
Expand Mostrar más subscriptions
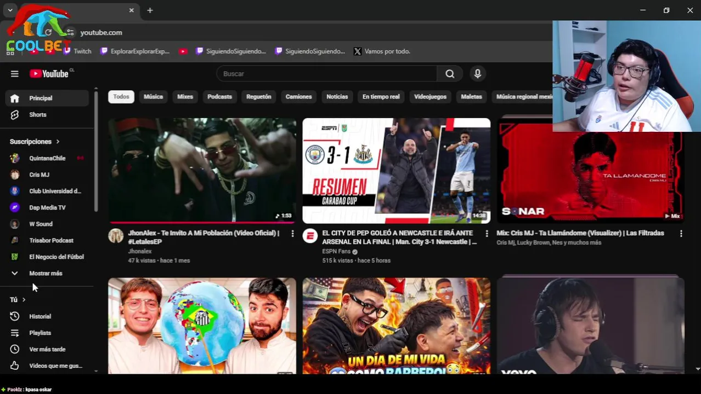(x=47, y=273)
